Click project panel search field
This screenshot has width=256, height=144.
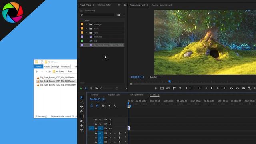click(x=97, y=15)
